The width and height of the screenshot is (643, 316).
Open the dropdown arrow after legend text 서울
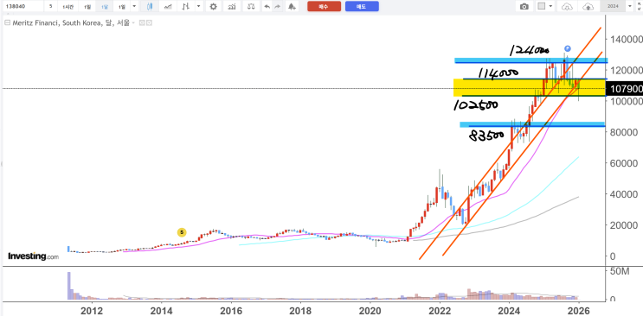tap(133, 23)
